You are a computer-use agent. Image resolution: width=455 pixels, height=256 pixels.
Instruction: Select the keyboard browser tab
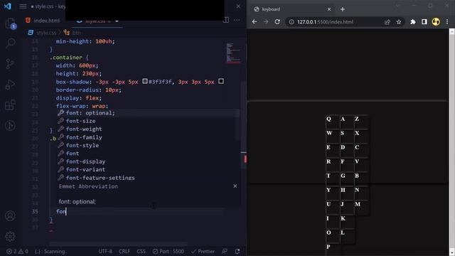pyautogui.click(x=292, y=9)
